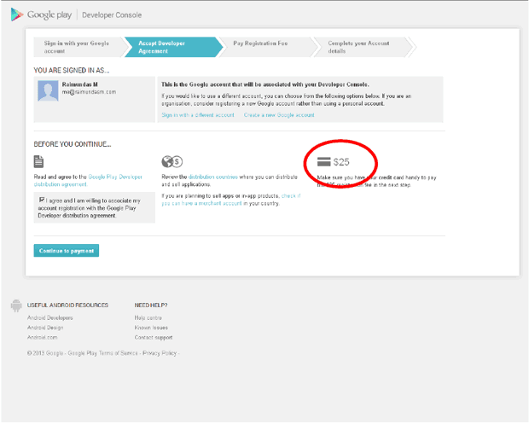Open Contact support link
This screenshot has height=424, width=529.
pyautogui.click(x=154, y=337)
